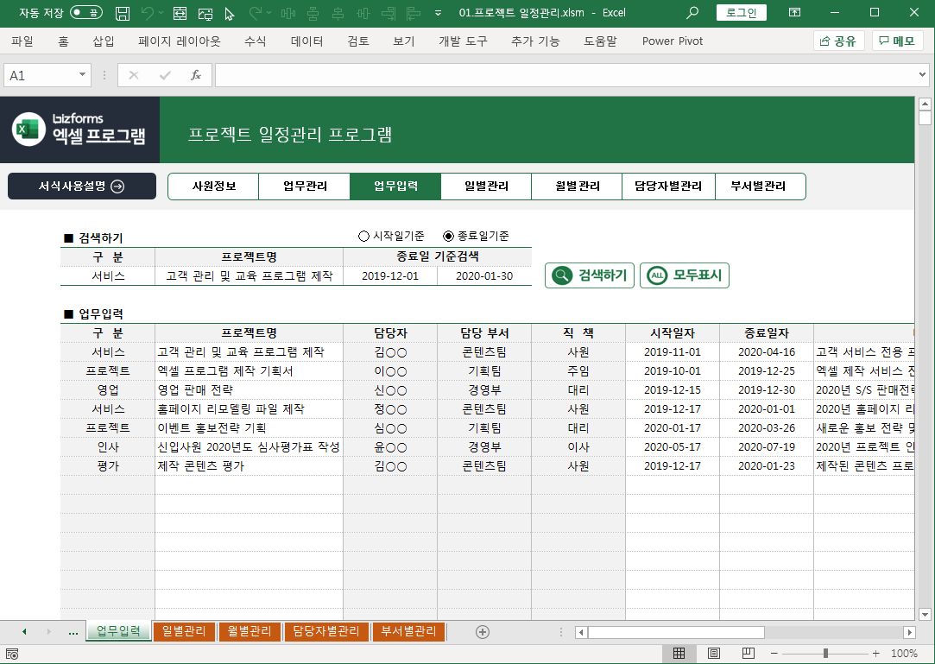Click the search end date 2020-01-30 cell
The width and height of the screenshot is (935, 664).
(484, 276)
